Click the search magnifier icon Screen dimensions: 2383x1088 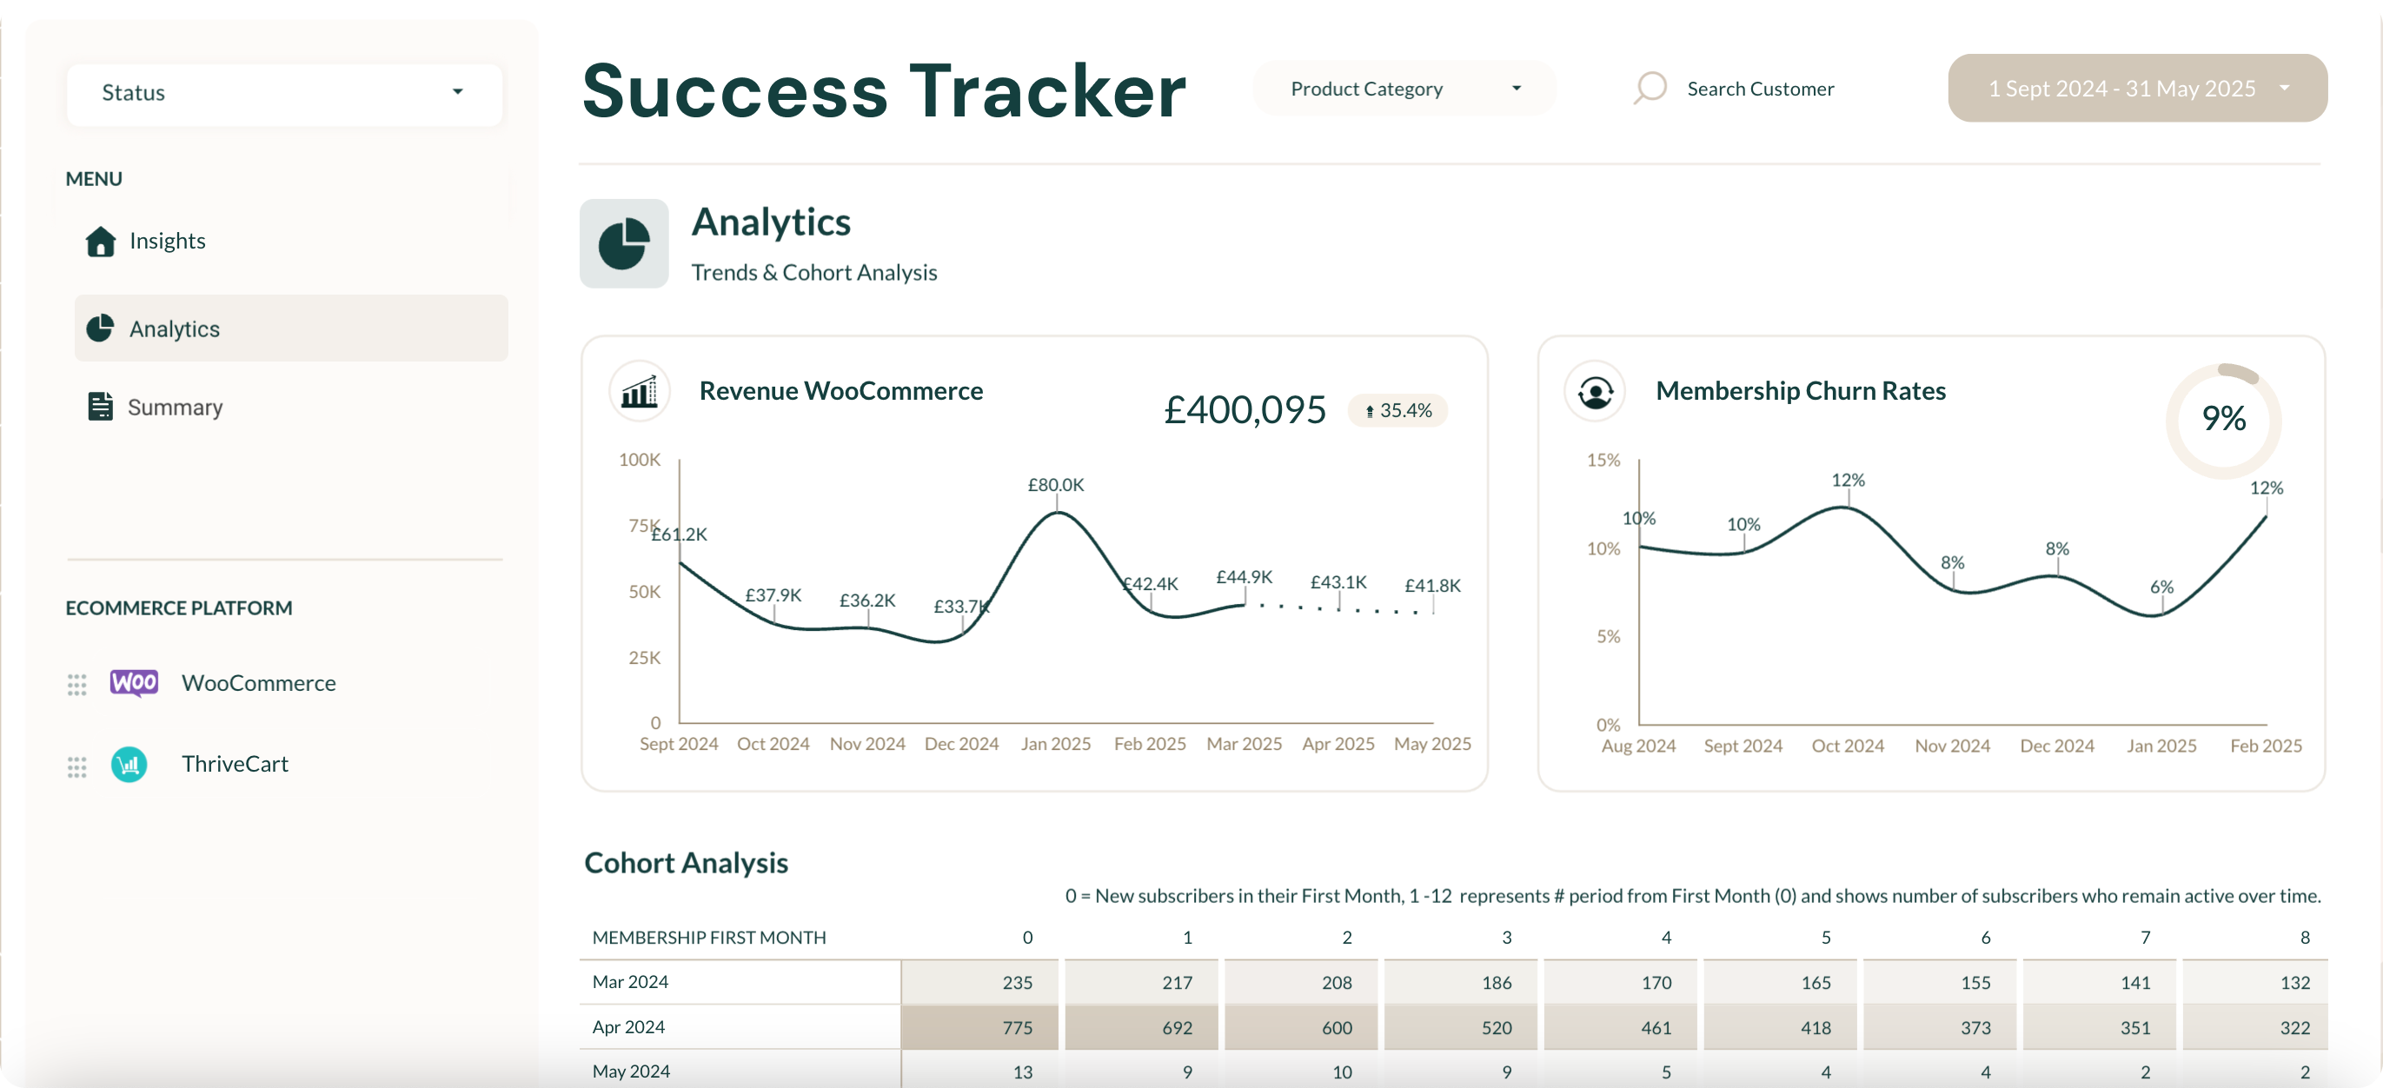click(1650, 89)
